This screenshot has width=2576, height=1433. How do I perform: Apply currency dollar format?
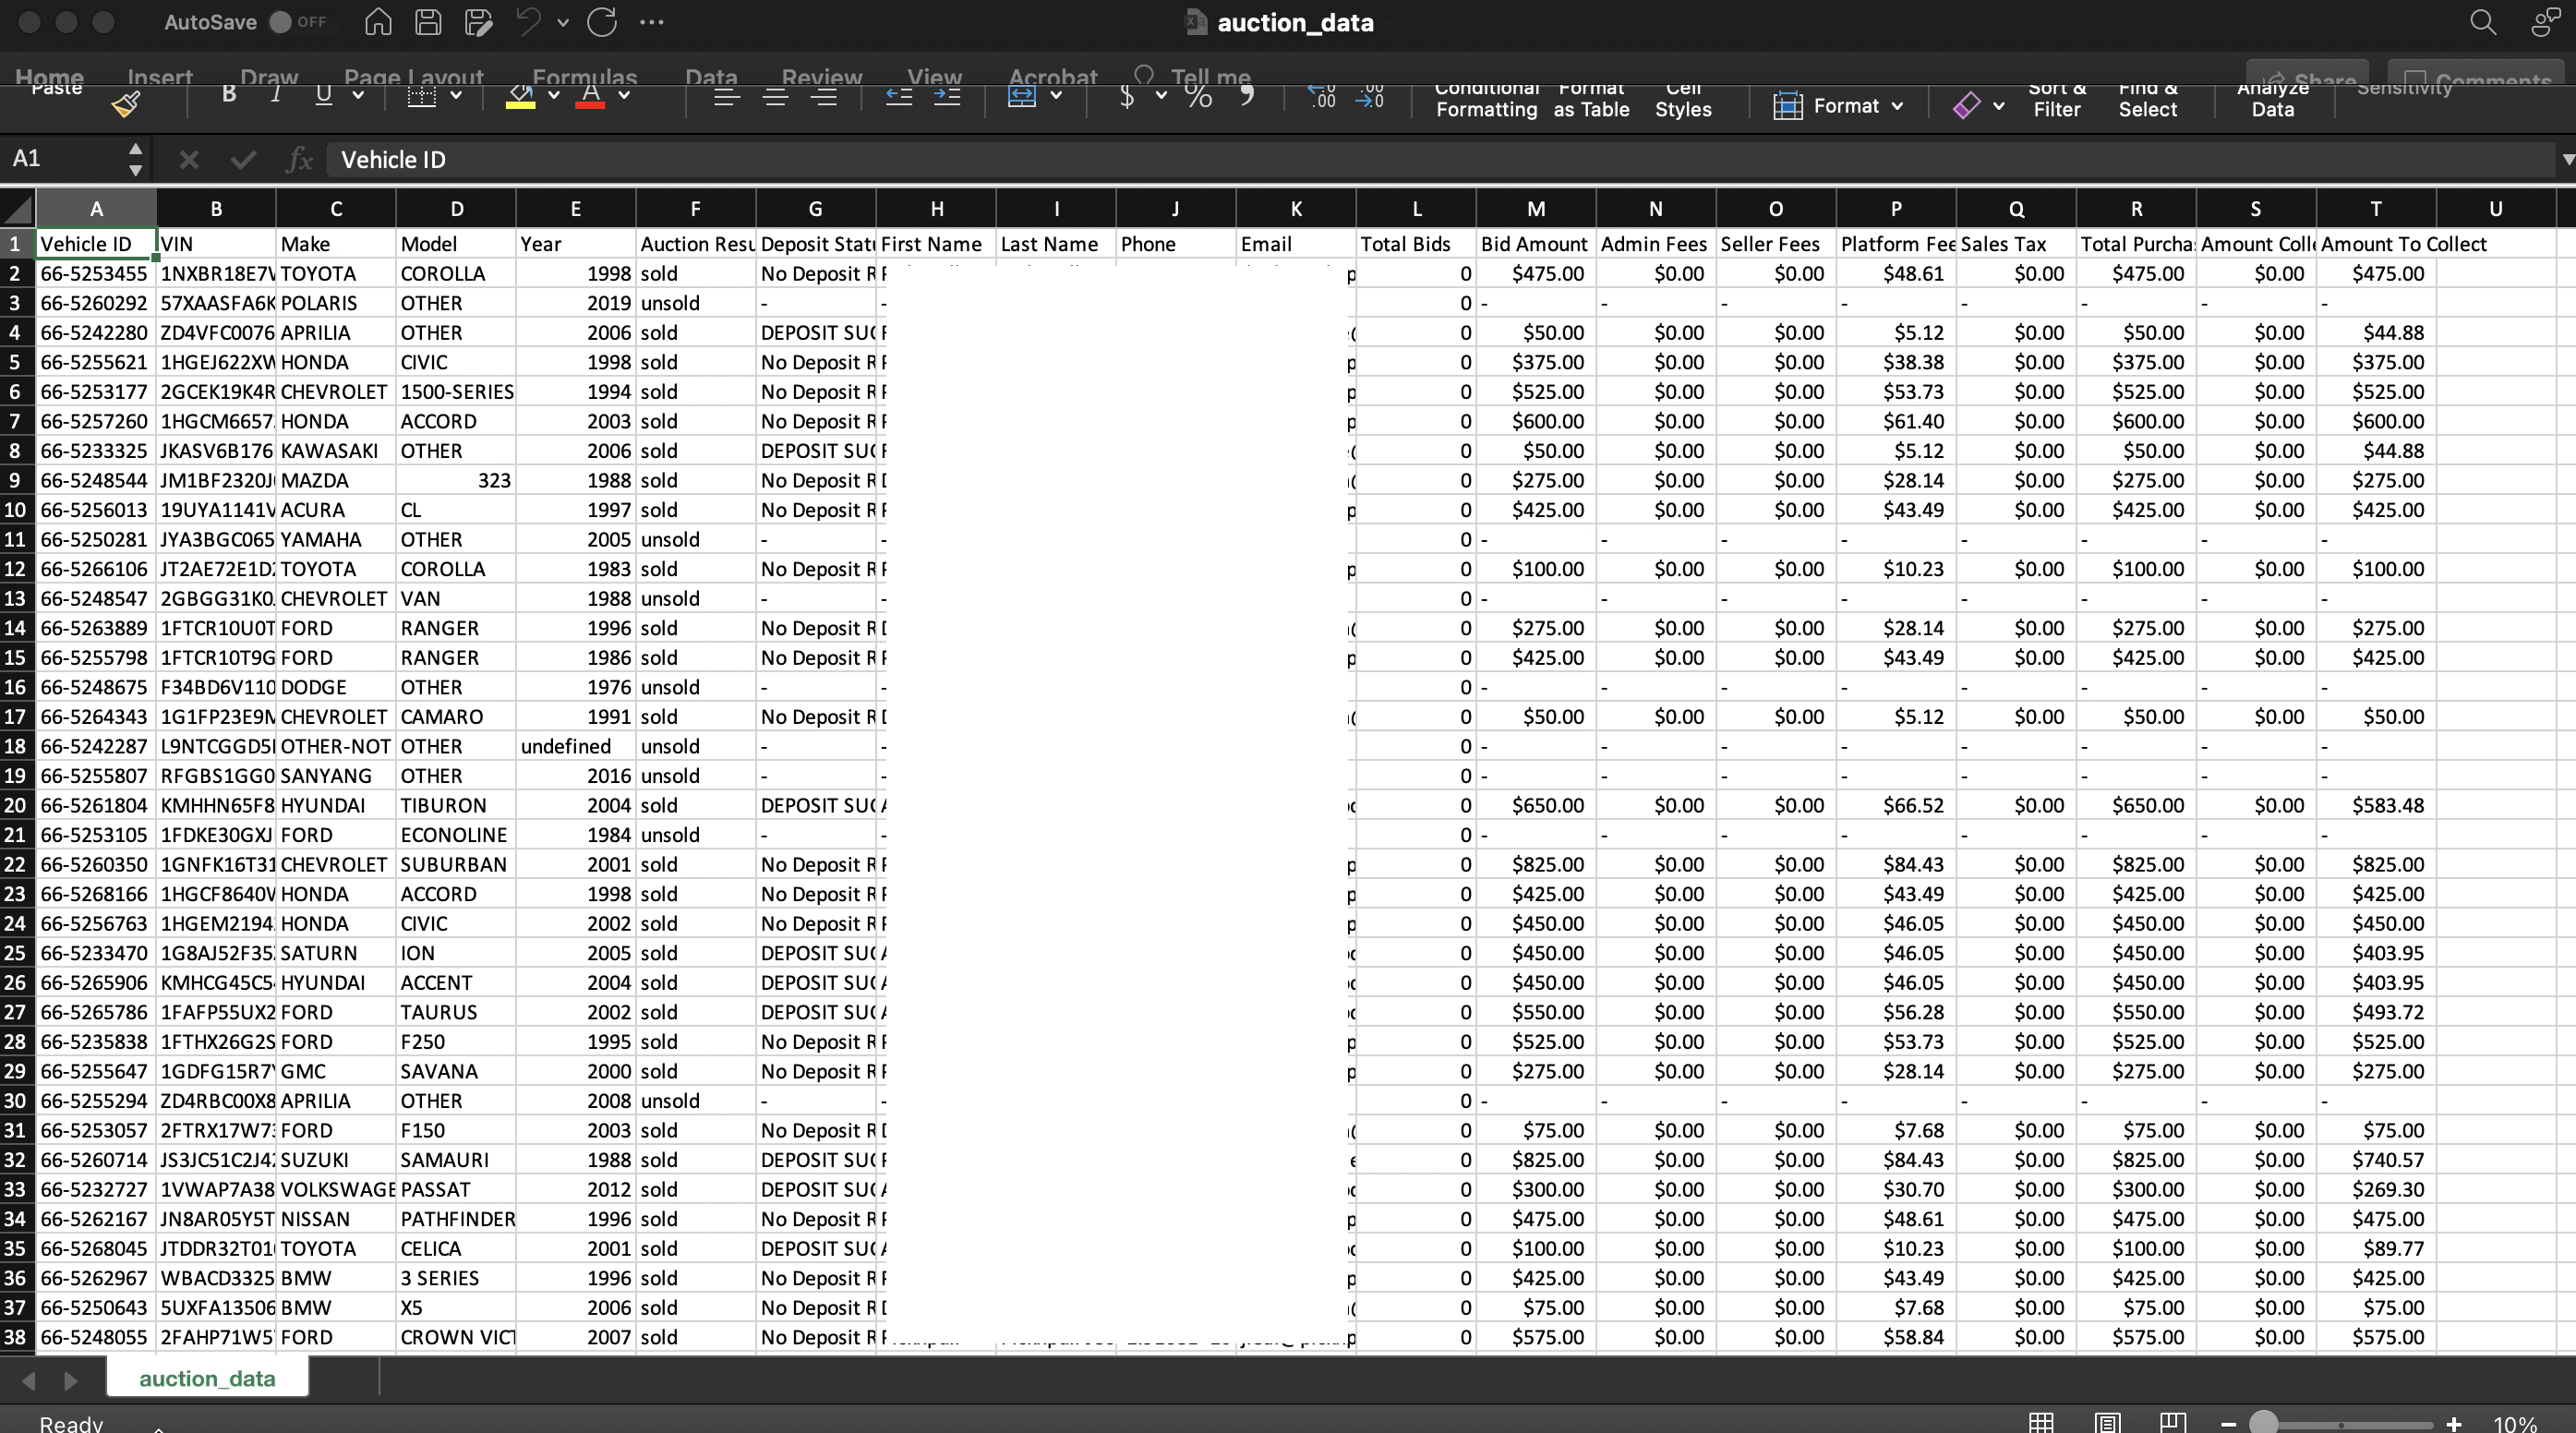[1127, 96]
